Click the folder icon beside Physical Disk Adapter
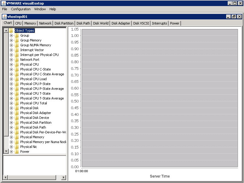 [17, 113]
